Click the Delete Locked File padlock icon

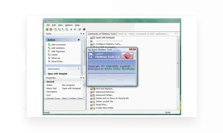pyautogui.click(x=94, y=102)
